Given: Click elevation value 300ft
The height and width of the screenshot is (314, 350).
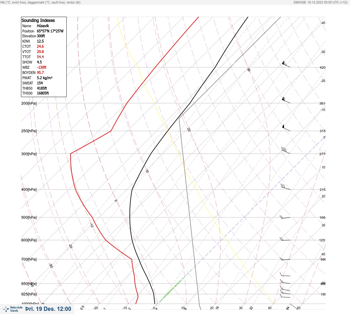Looking at the screenshot, I should [x=41, y=36].
